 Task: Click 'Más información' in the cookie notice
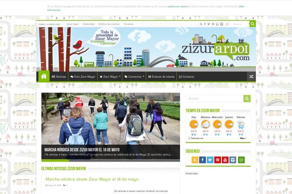[241, 6]
